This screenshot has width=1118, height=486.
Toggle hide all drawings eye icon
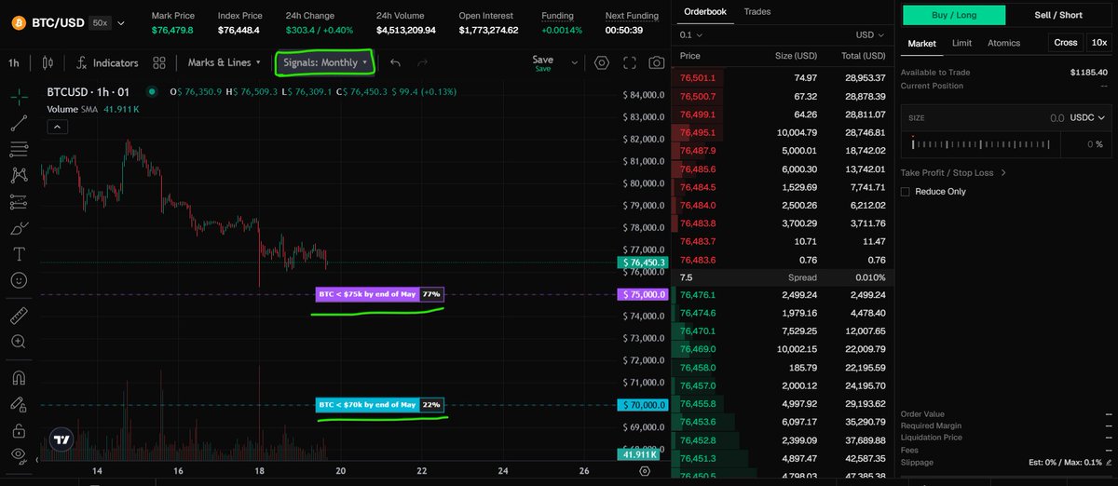[x=19, y=456]
